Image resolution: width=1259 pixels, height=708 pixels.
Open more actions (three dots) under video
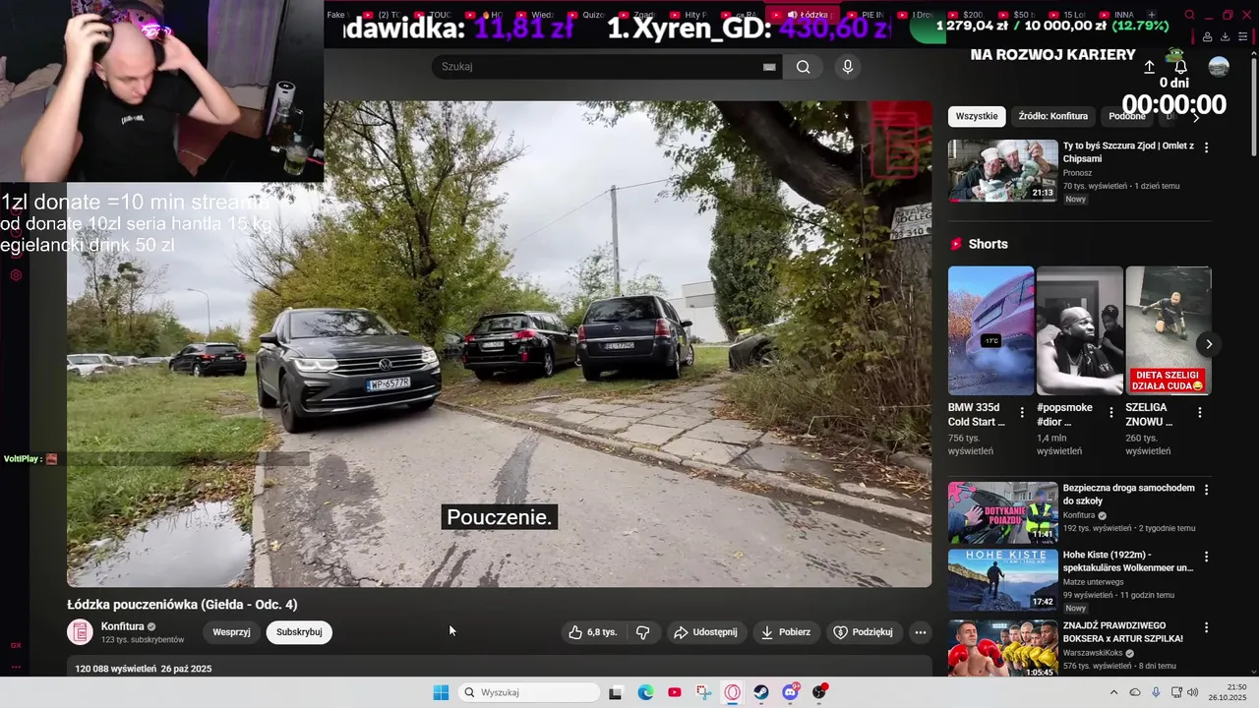(x=921, y=632)
